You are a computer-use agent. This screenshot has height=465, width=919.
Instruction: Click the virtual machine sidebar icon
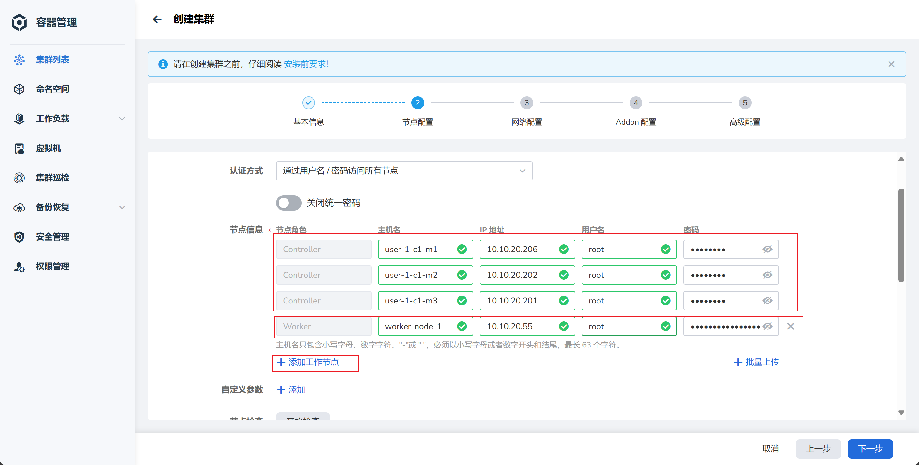[19, 148]
